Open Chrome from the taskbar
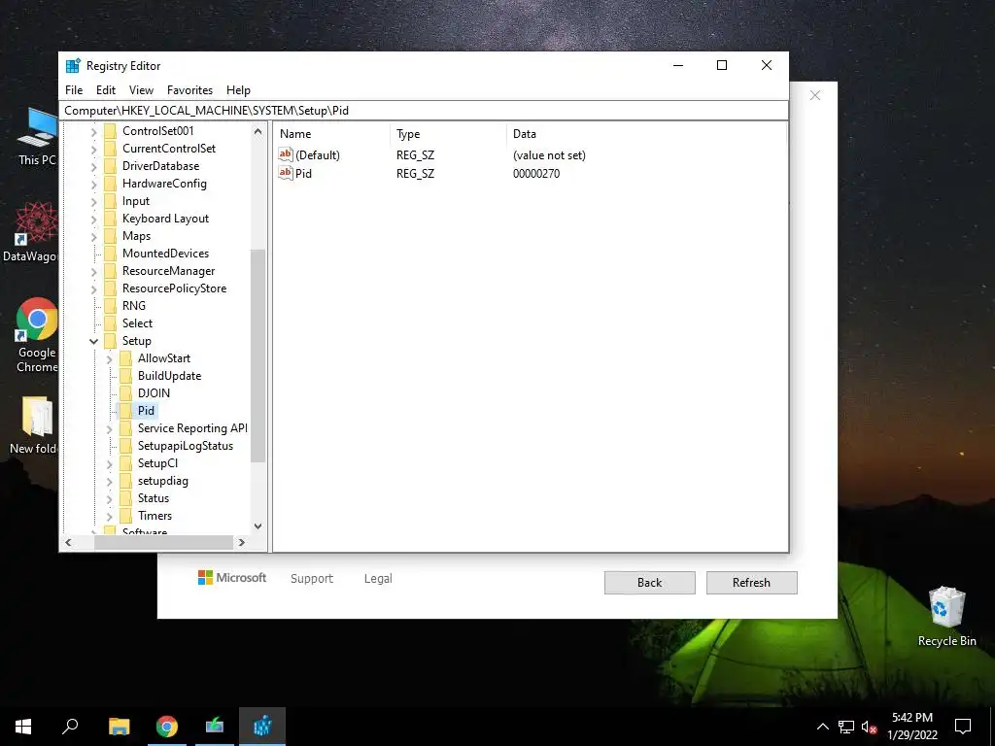 coord(167,727)
